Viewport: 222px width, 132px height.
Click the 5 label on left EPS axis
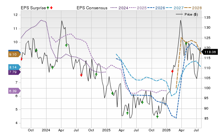[x=16, y=110]
